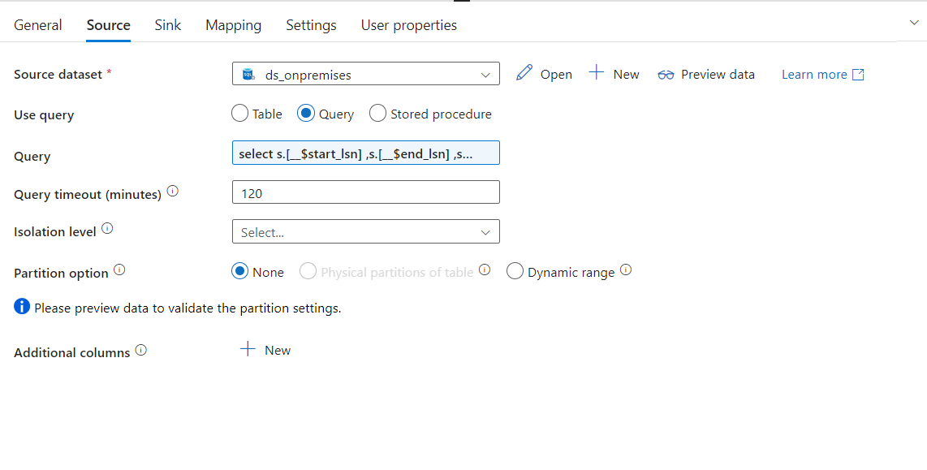The image size is (927, 470).
Task: Add new additional column
Action: (265, 350)
